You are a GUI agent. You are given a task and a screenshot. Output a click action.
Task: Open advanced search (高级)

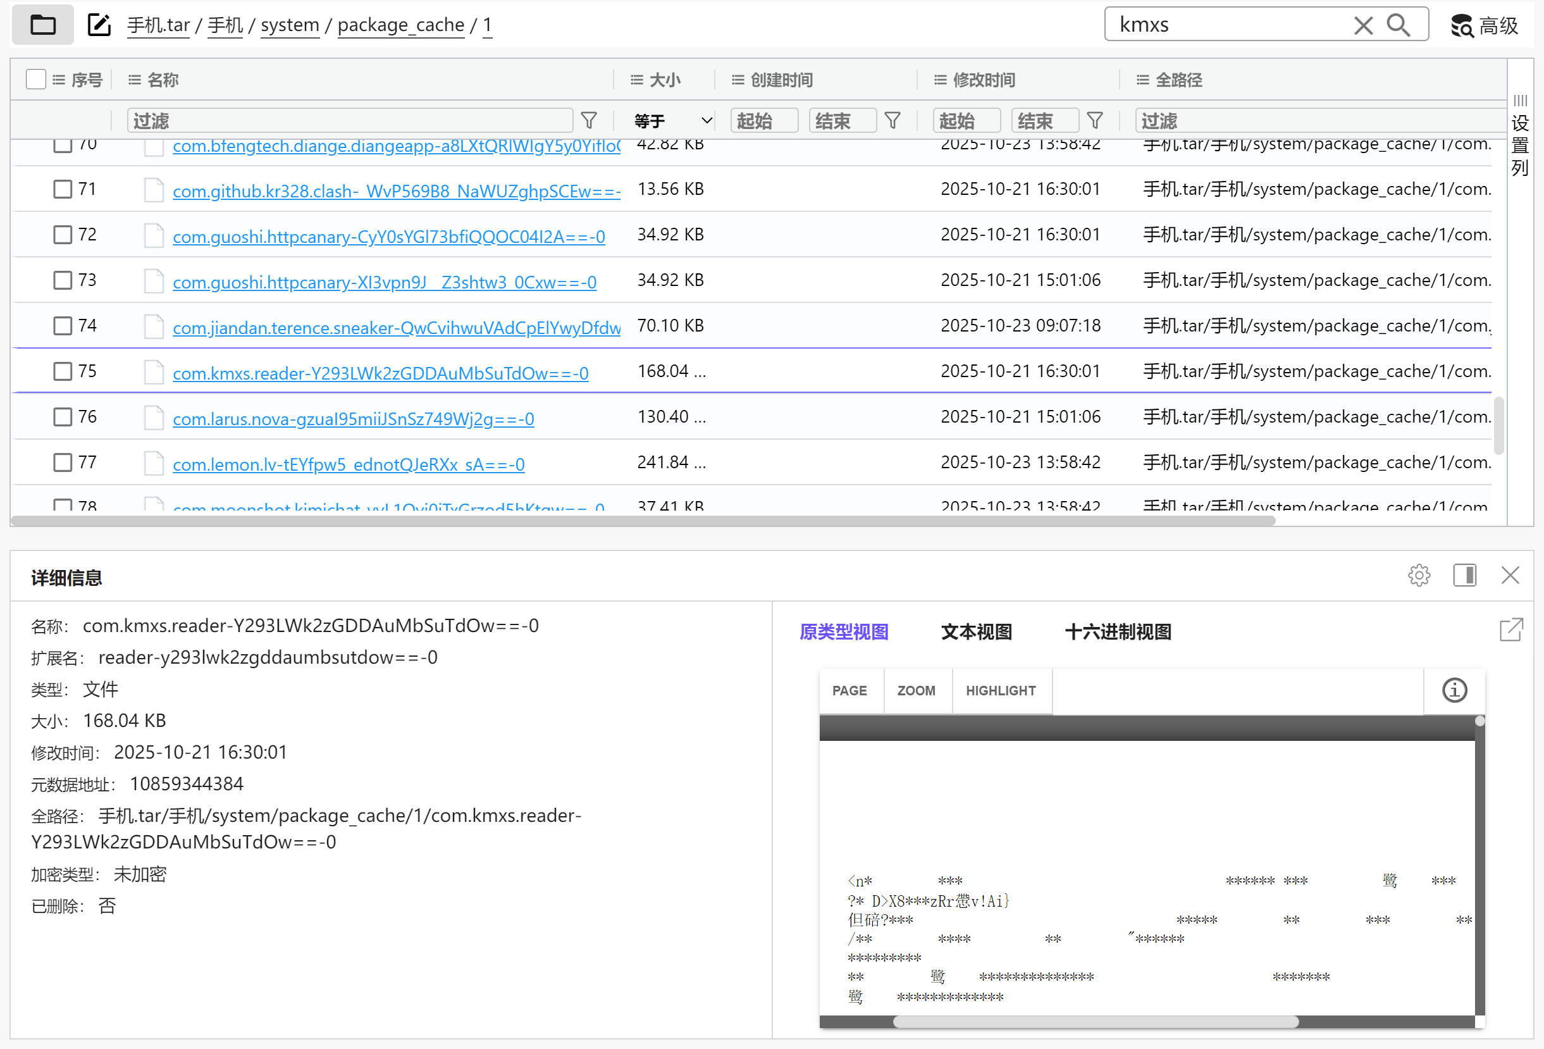click(1486, 25)
